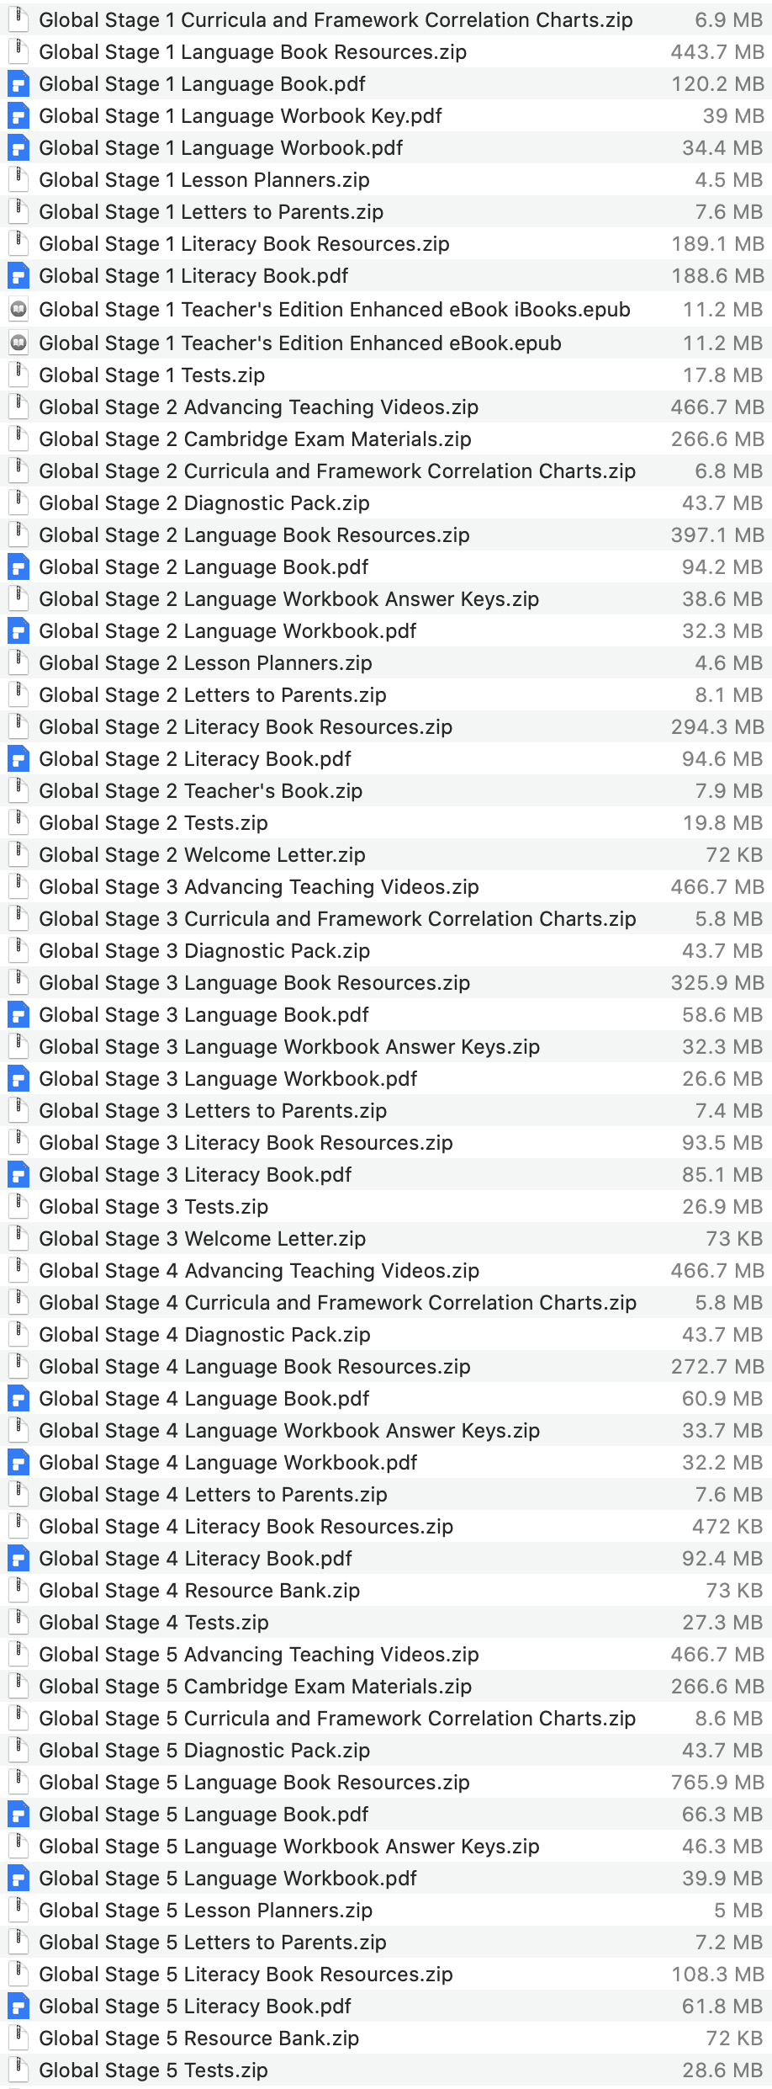Screen dimensions: 772x2089
Task: Click the PDF icon for Global Stage 1 Literacy Book.pdf
Action: click(18, 276)
